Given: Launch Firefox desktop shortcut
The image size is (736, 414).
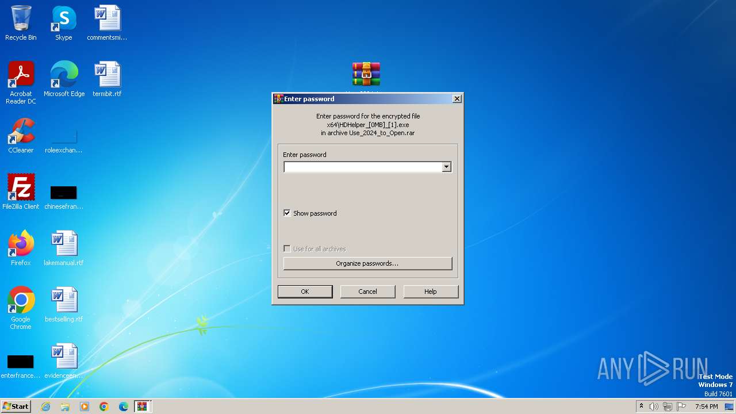Looking at the screenshot, I should point(21,248).
